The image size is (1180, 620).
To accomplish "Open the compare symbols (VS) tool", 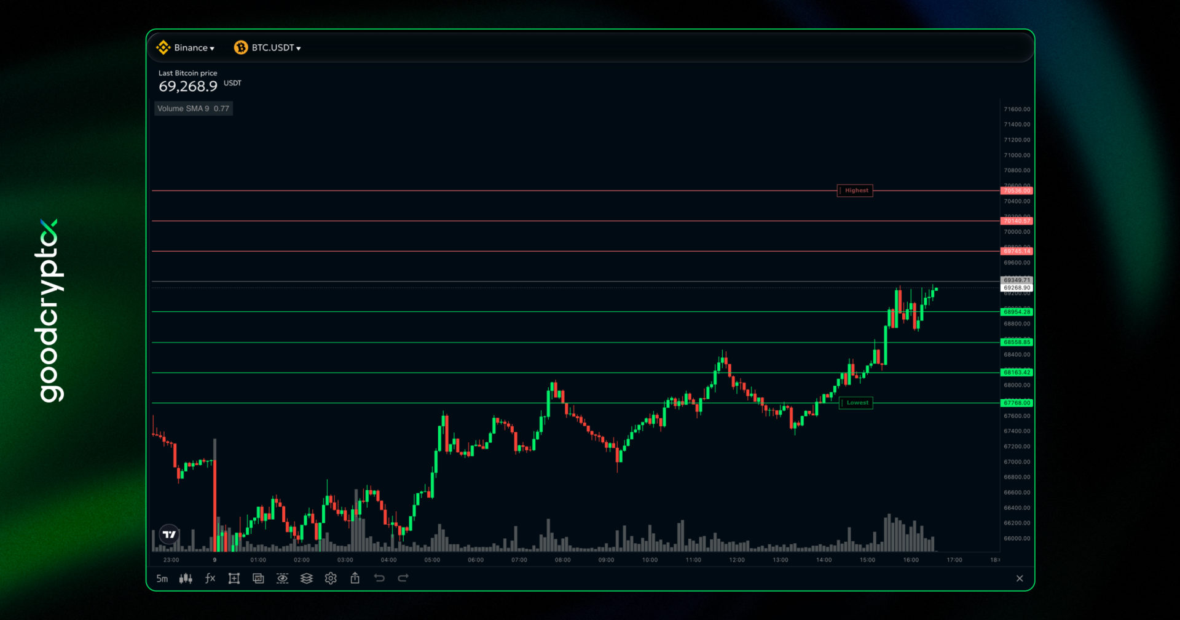I will tap(258, 578).
